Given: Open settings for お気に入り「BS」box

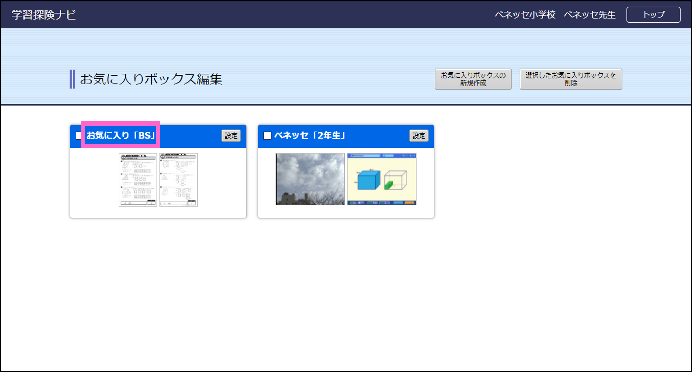Looking at the screenshot, I should [231, 135].
